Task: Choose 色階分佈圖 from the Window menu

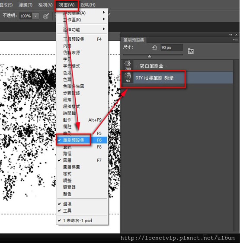Action: [x=82, y=86]
